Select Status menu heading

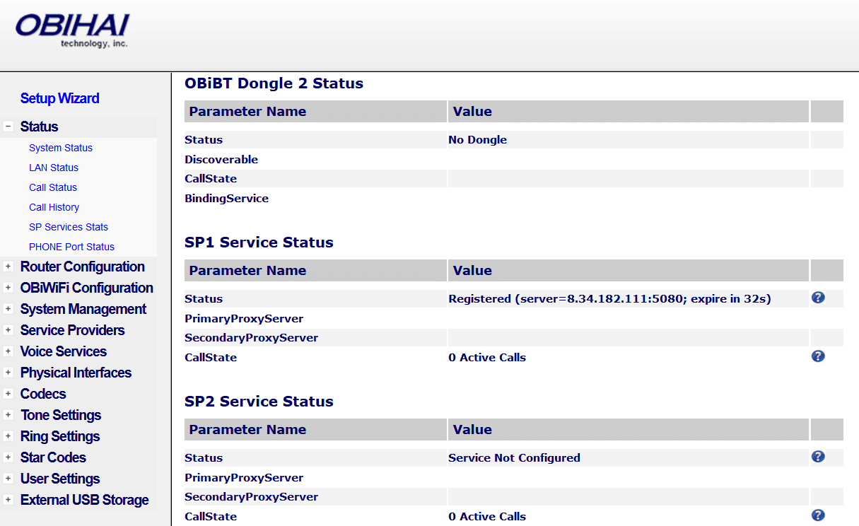coord(40,127)
